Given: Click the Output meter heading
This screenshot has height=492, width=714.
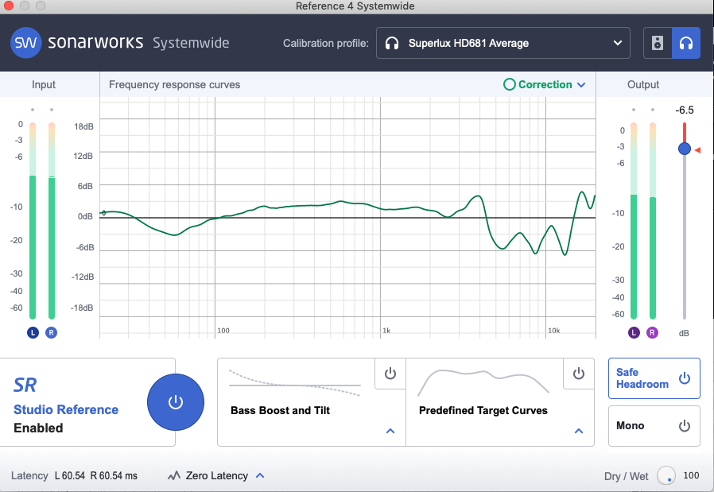Looking at the screenshot, I should [x=643, y=85].
